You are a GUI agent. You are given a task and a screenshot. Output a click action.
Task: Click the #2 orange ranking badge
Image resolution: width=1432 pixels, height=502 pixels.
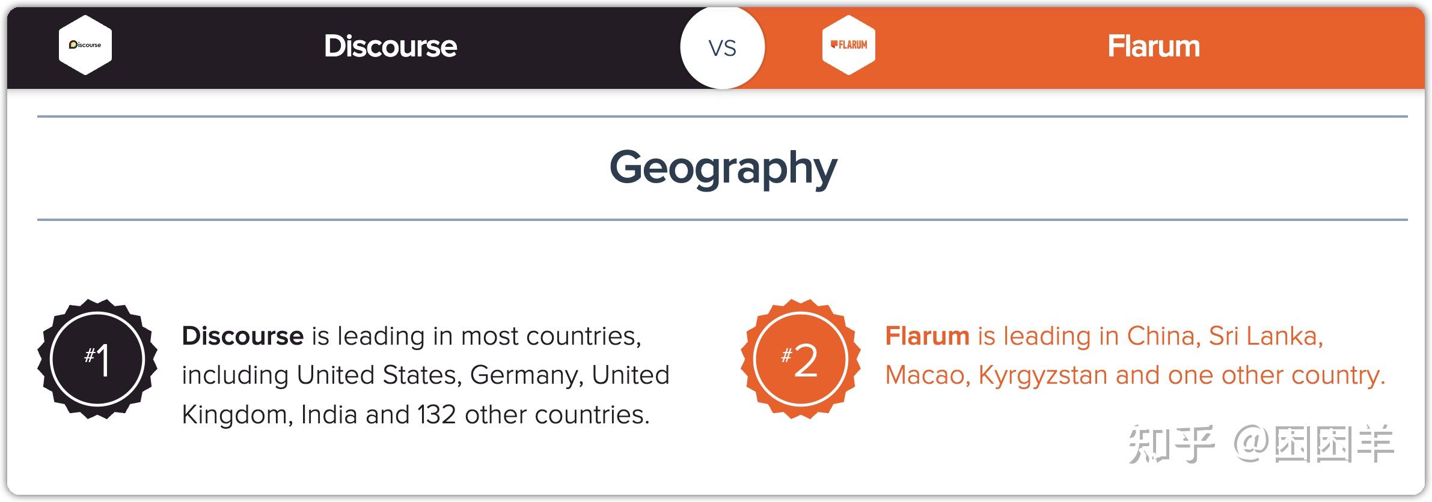tap(800, 359)
